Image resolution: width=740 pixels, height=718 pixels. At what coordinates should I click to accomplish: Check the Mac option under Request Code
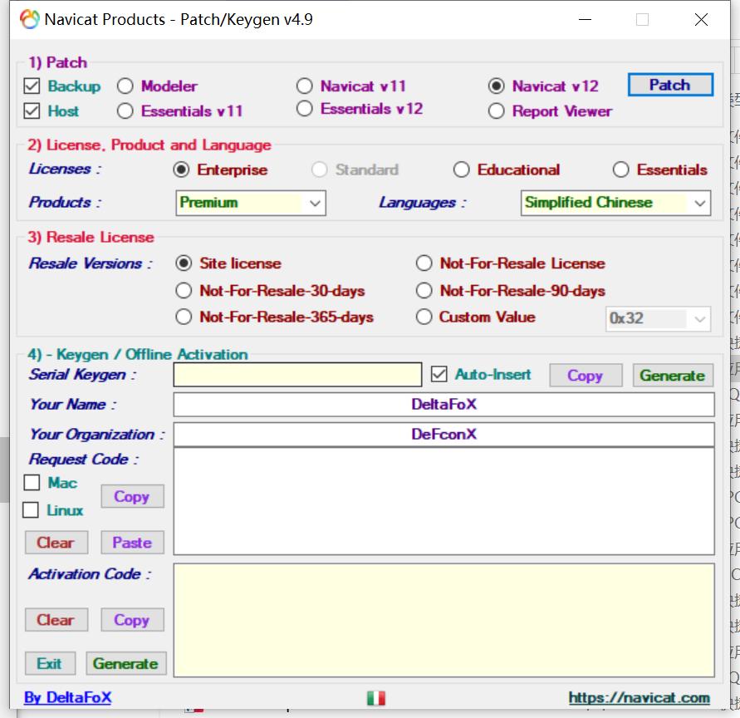tap(32, 483)
